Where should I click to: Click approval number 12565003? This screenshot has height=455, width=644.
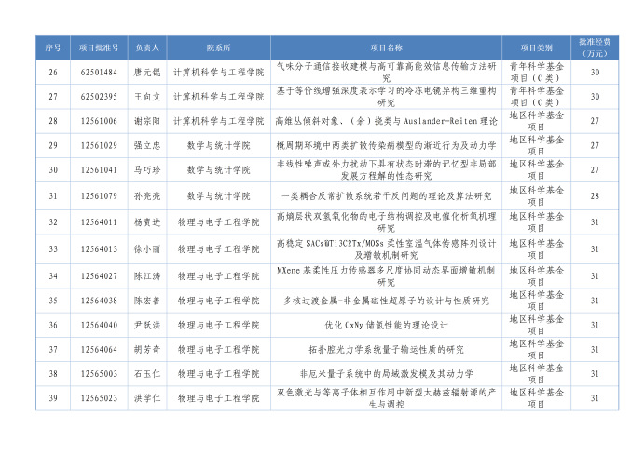tap(99, 373)
